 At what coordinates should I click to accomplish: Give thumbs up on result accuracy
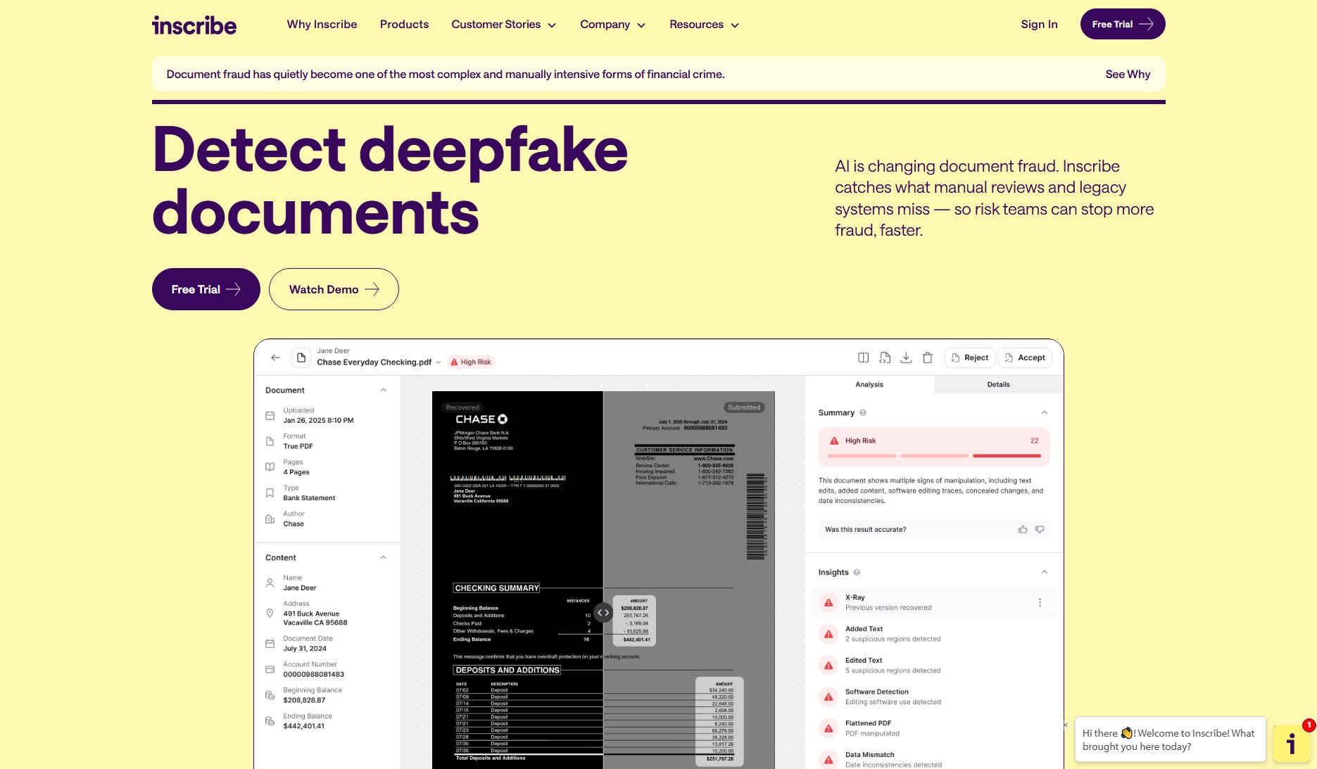(x=1023, y=529)
